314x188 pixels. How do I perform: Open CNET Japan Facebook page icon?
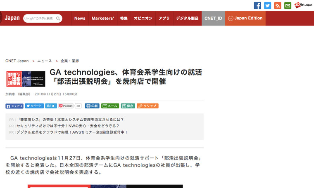(x=257, y=5)
